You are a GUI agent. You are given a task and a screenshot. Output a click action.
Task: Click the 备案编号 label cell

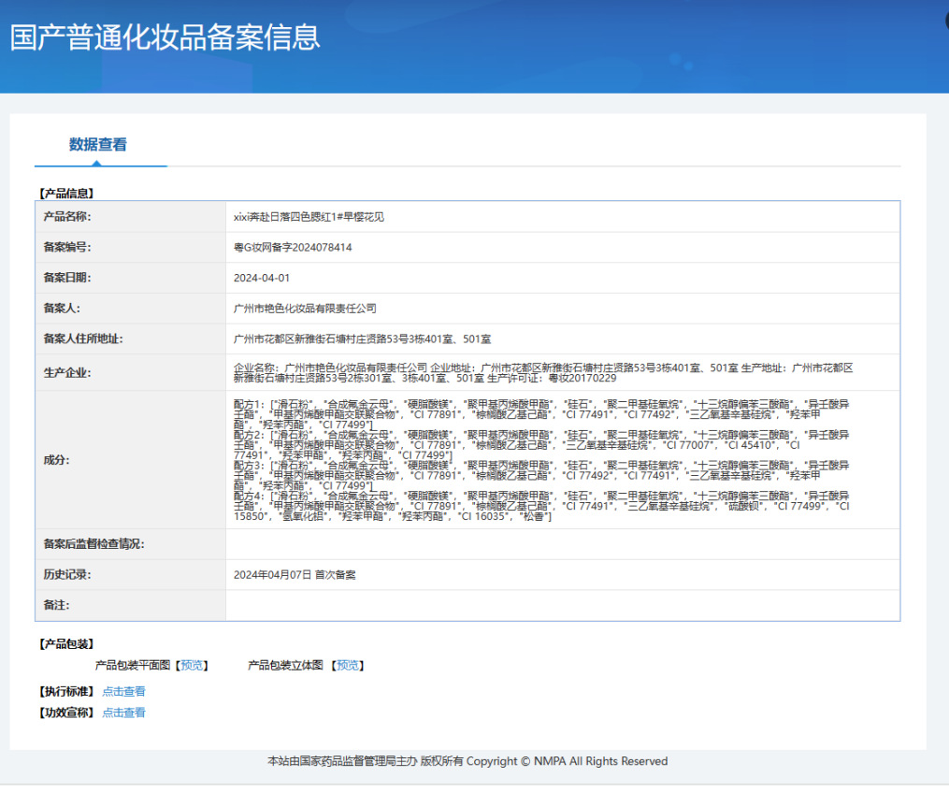131,247
